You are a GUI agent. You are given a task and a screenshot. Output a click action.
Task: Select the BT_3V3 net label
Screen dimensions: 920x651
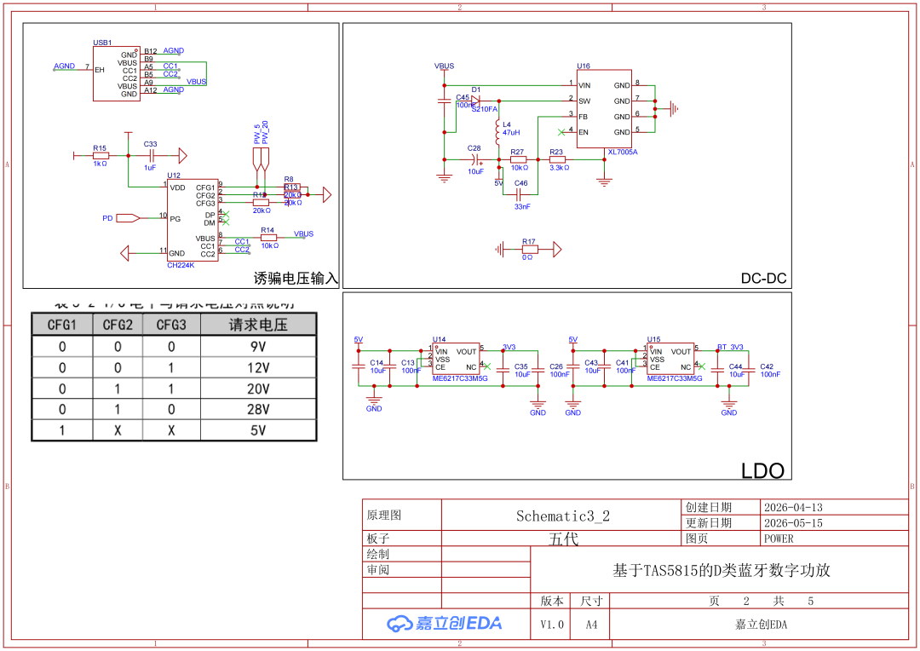731,347
